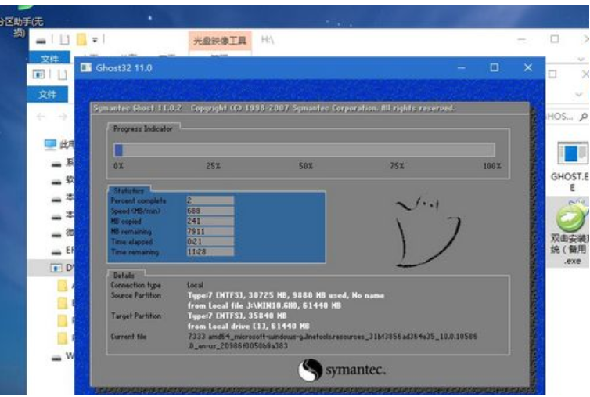Screen dimensions: 590x397
Task: Maximize the Ghost32 11.0 window
Action: (495, 67)
